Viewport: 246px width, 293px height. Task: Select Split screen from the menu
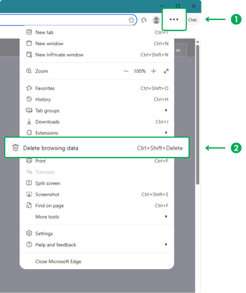click(x=97, y=183)
